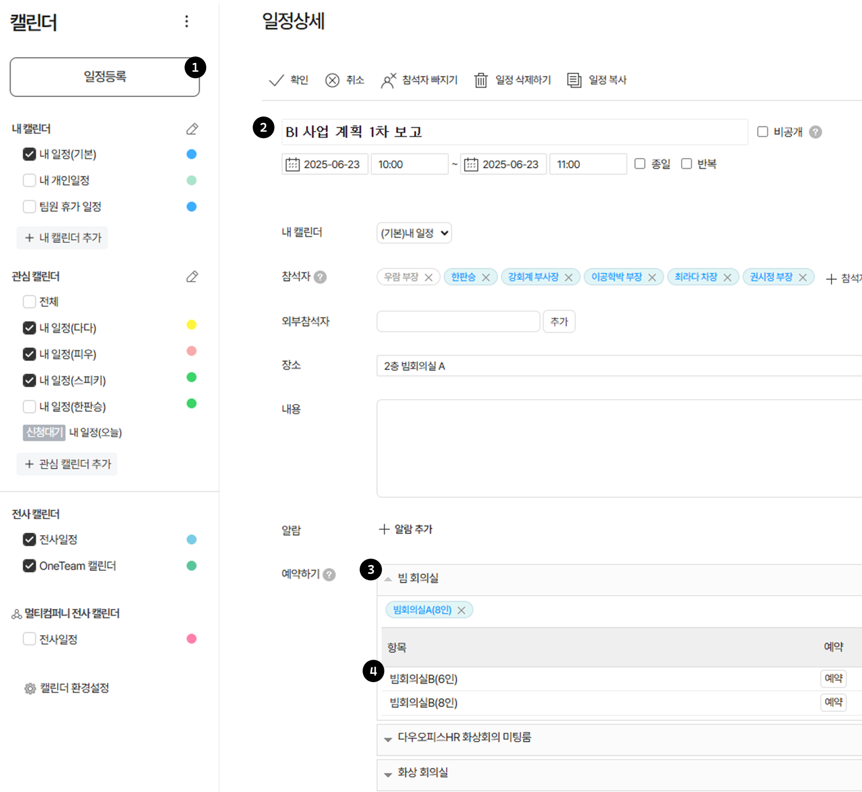The height and width of the screenshot is (792, 862).
Task: Uncheck 내 일정(기본) calendar
Action: point(29,154)
